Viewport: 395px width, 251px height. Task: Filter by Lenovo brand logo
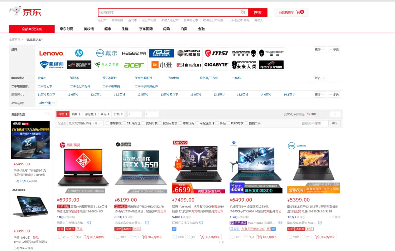click(x=51, y=53)
